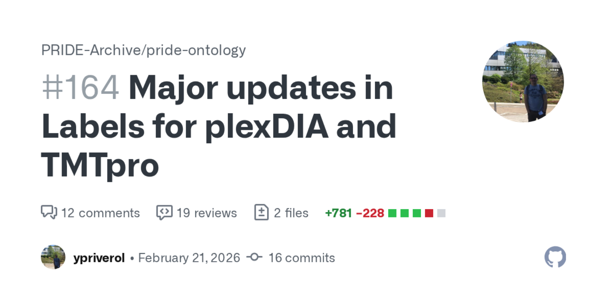Viewport: 613px width, 306px height.
Task: Click the red diff square
Action: pyautogui.click(x=429, y=213)
